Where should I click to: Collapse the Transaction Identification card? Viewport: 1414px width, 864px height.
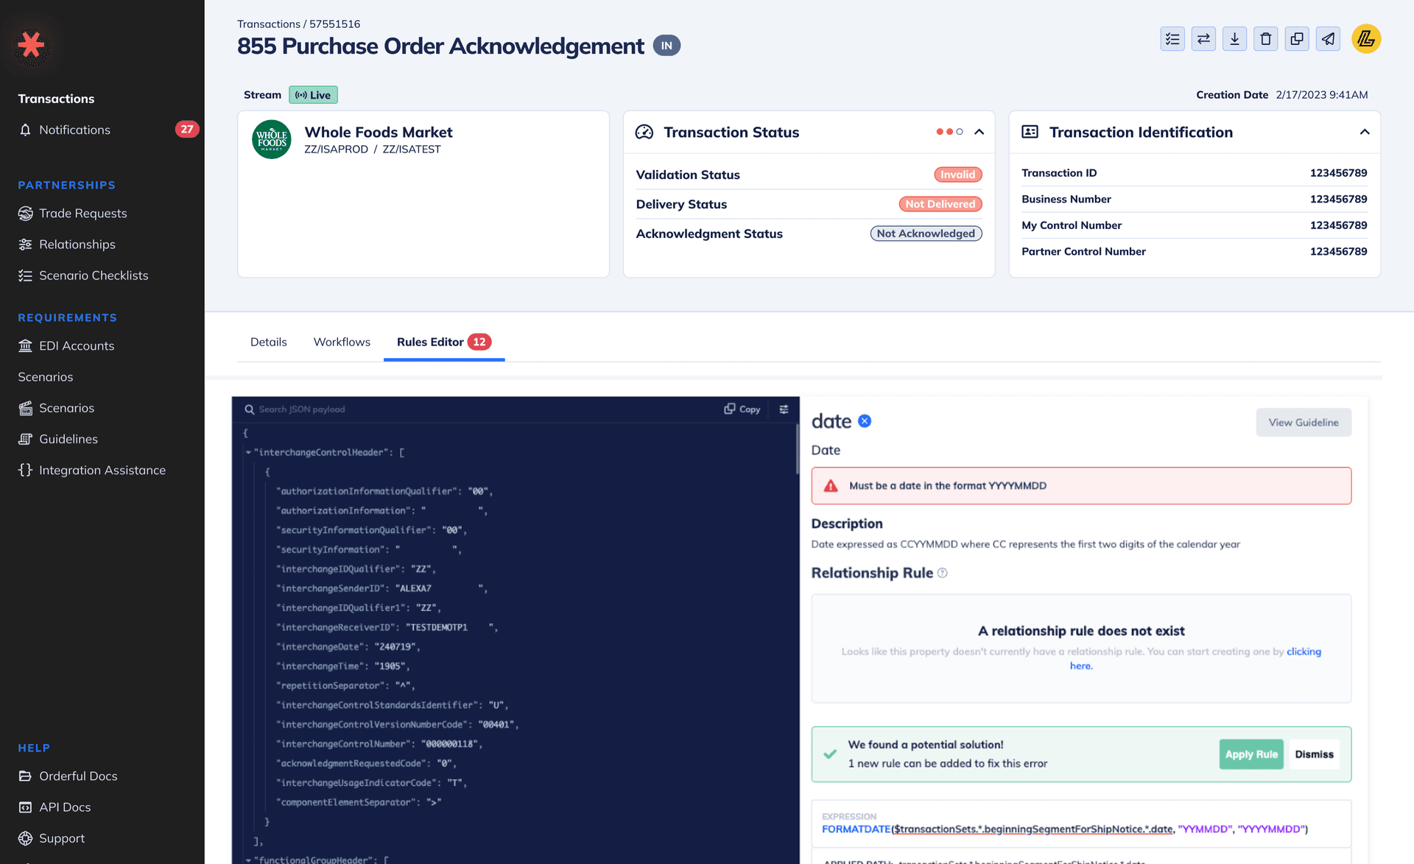tap(1364, 132)
